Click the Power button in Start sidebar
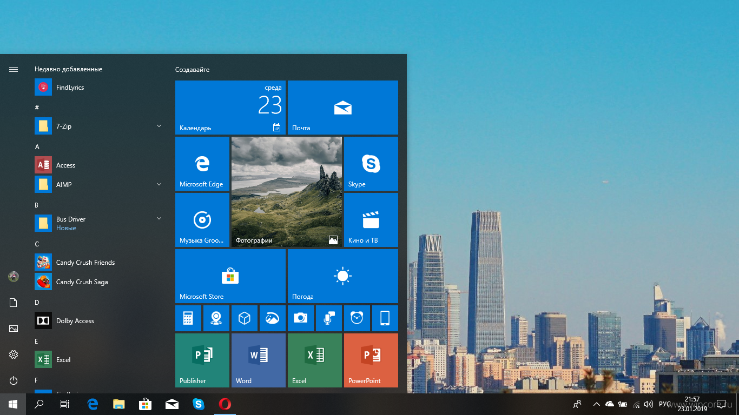Viewport: 739px width, 415px height. (x=14, y=380)
